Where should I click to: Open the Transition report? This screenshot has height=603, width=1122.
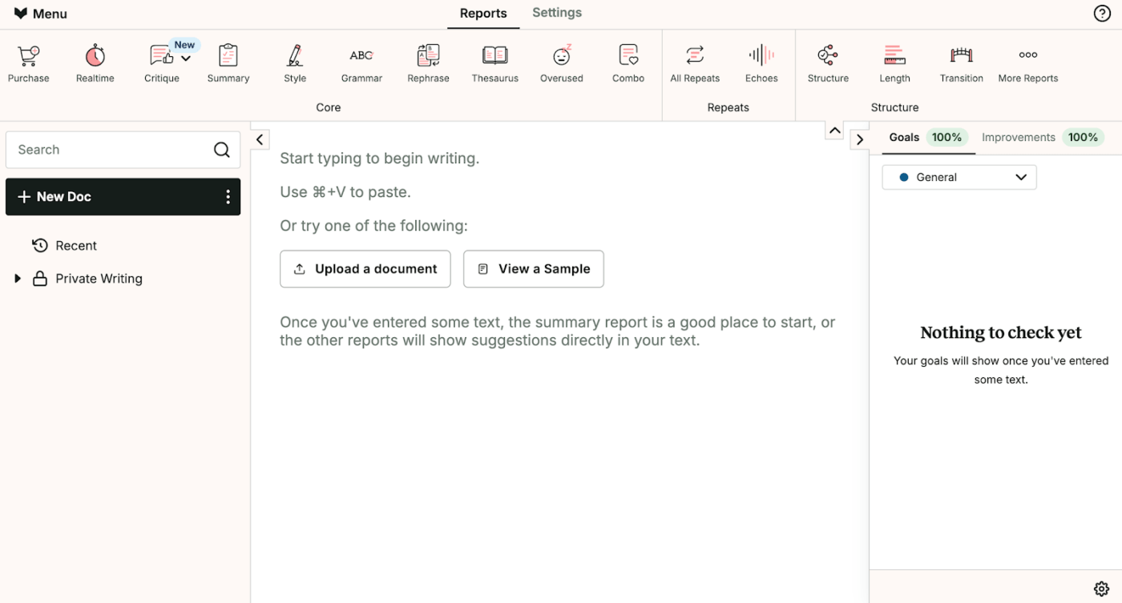(x=962, y=64)
